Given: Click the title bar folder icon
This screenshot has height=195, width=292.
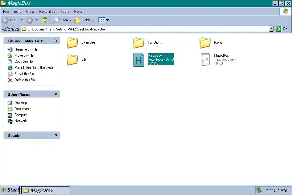Looking at the screenshot, I should [x=3, y=3].
